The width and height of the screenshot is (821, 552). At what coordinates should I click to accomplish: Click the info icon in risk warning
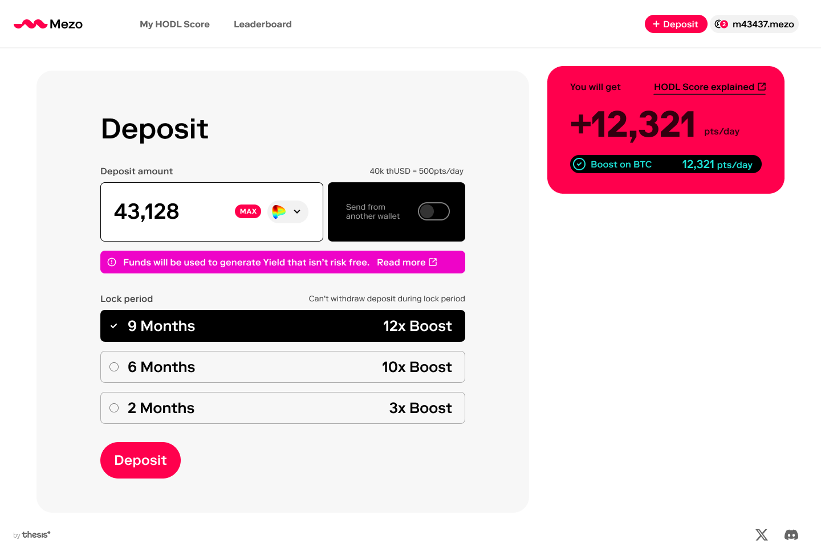coord(112,262)
